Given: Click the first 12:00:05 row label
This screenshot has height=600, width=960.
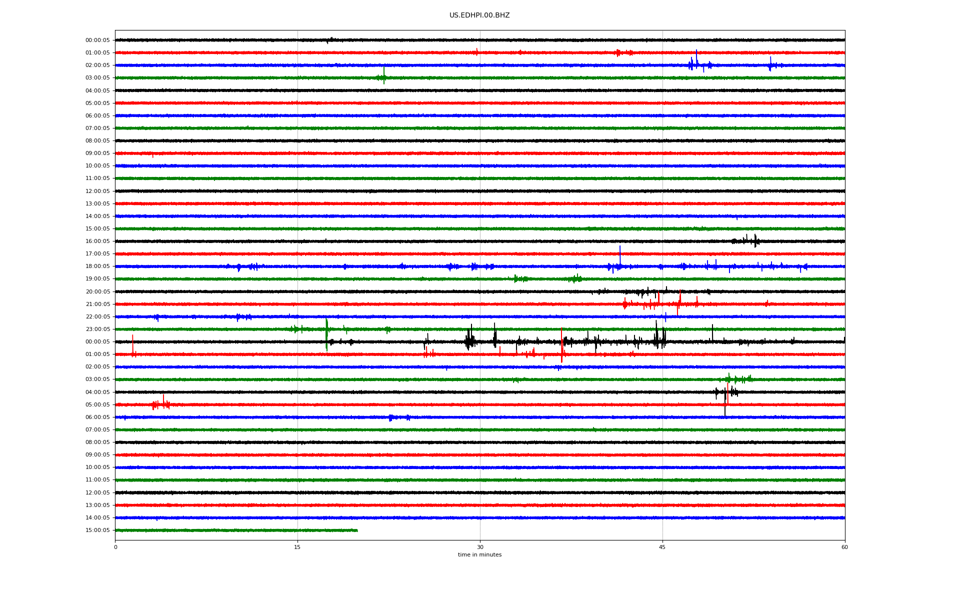Looking at the screenshot, I should (x=97, y=191).
